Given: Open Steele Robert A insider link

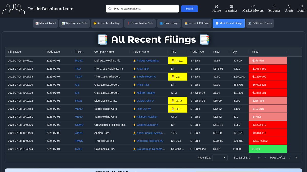Looking at the screenshot, I should pyautogui.click(x=146, y=77).
